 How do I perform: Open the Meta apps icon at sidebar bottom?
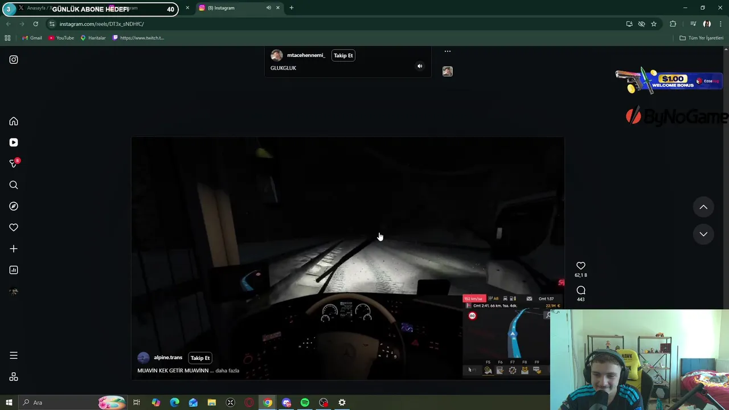coord(14,377)
